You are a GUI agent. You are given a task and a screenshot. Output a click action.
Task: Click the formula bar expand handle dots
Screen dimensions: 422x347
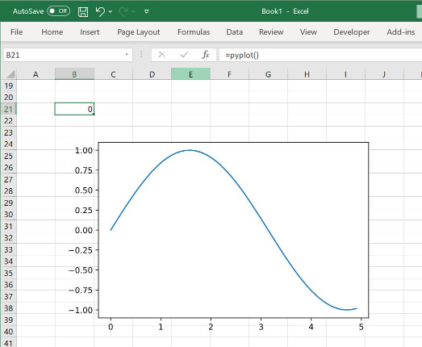pos(141,55)
